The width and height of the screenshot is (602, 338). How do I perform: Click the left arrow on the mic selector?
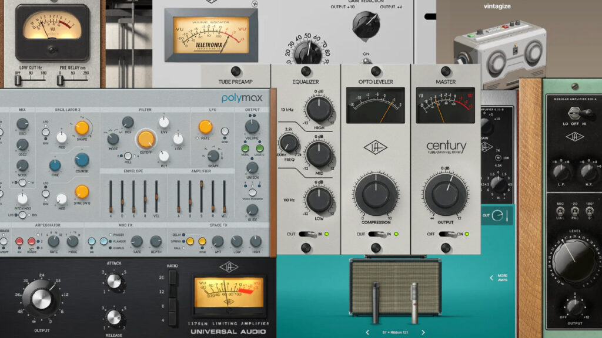(x=367, y=332)
